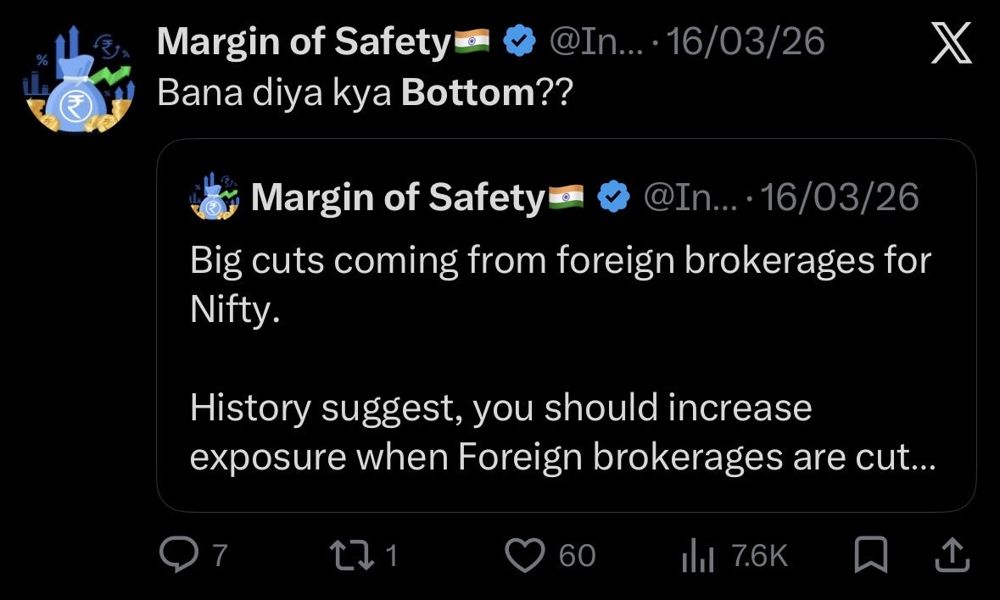The image size is (1000, 600).
Task: Expand truncated quoted text ending "are cut..."
Action: pyautogui.click(x=912, y=457)
